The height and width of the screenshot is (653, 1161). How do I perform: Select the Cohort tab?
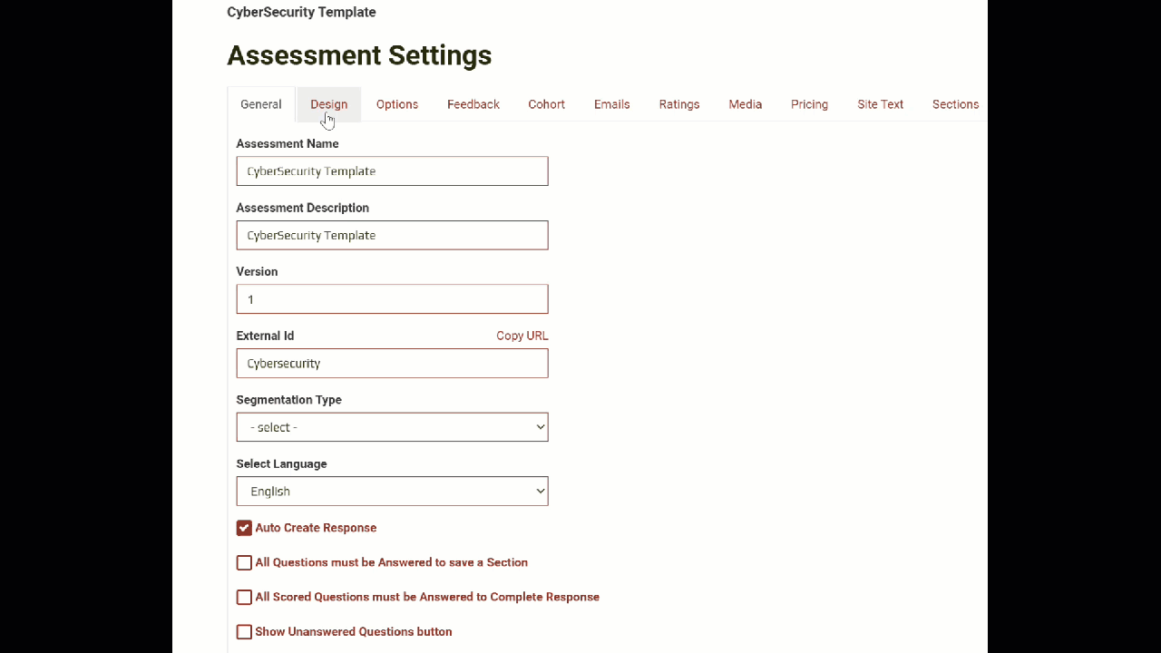(546, 104)
